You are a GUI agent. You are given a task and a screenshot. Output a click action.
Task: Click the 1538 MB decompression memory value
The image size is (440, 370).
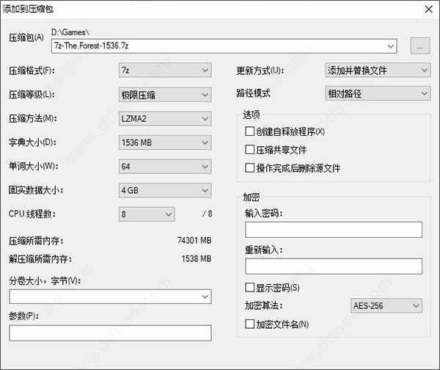point(197,258)
